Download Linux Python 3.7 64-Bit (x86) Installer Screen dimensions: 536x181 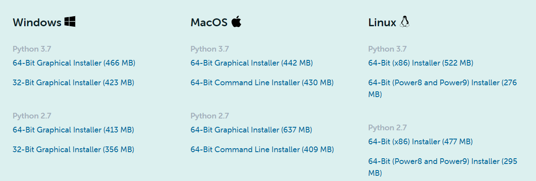point(421,63)
